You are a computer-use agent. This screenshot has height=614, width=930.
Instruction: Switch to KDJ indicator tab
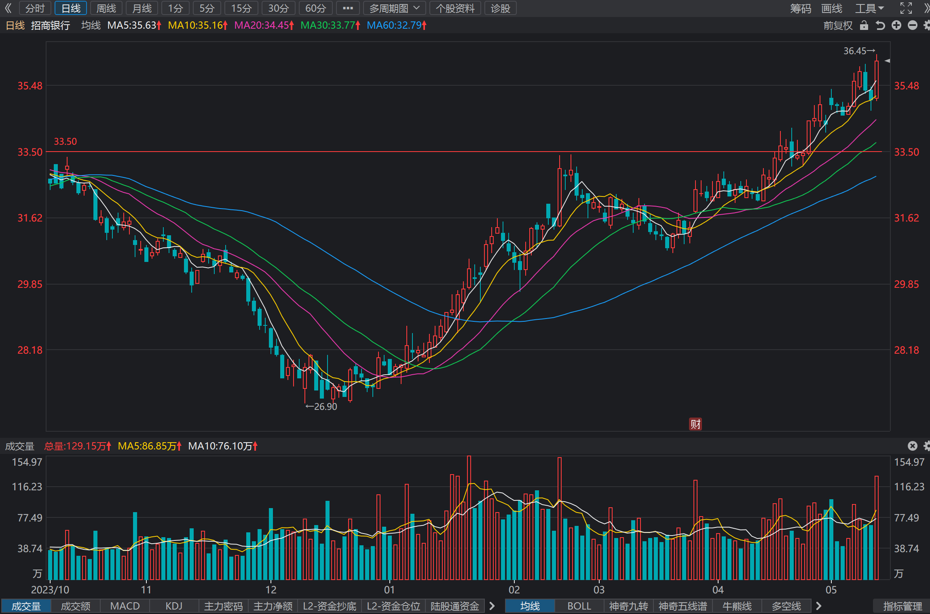tap(174, 606)
